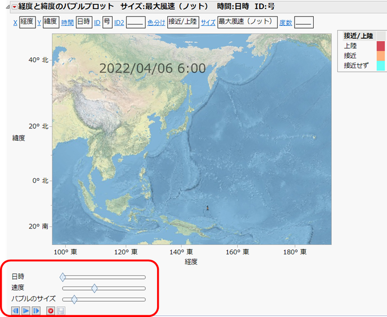Click the 180° 東 axis label
Screen dimensions: 387x317
click(295, 252)
